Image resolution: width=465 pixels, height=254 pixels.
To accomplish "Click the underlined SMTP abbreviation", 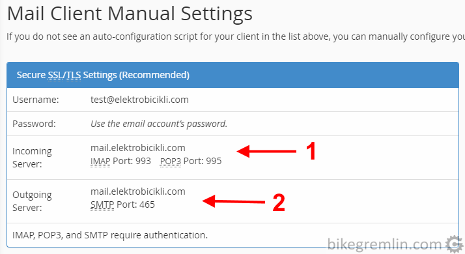I will tap(102, 205).
